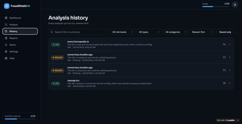Click the FraudShield AI brand name

(20, 6)
